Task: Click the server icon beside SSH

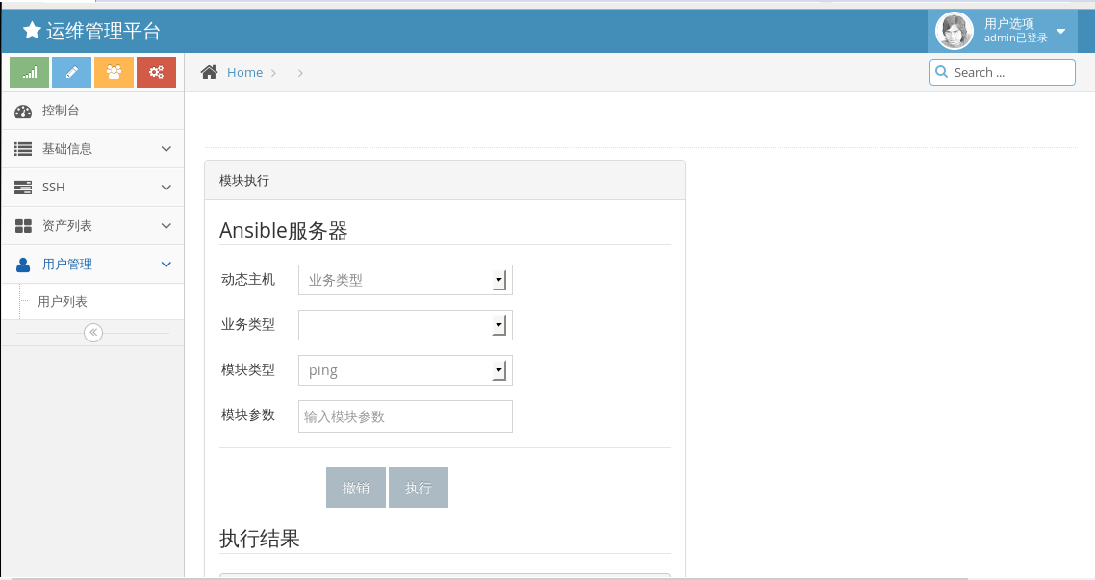Action: coord(23,187)
